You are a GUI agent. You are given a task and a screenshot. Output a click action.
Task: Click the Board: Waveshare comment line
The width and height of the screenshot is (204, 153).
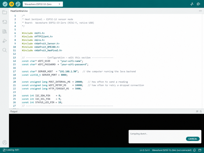pos(58,23)
